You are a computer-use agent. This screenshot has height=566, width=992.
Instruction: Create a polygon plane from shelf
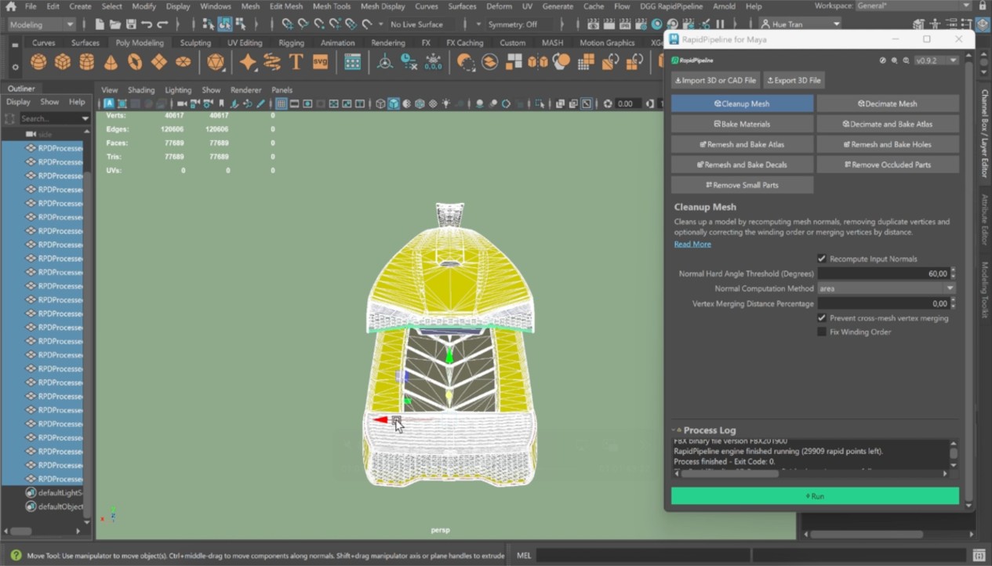[x=159, y=61]
